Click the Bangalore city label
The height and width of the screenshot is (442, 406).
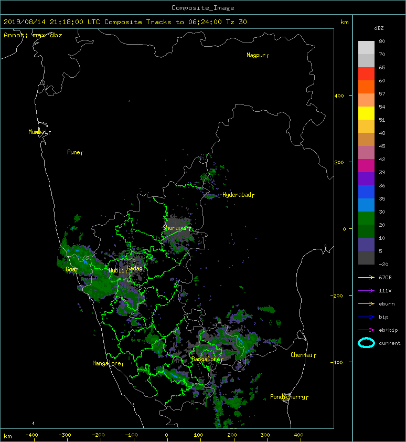pyautogui.click(x=206, y=359)
